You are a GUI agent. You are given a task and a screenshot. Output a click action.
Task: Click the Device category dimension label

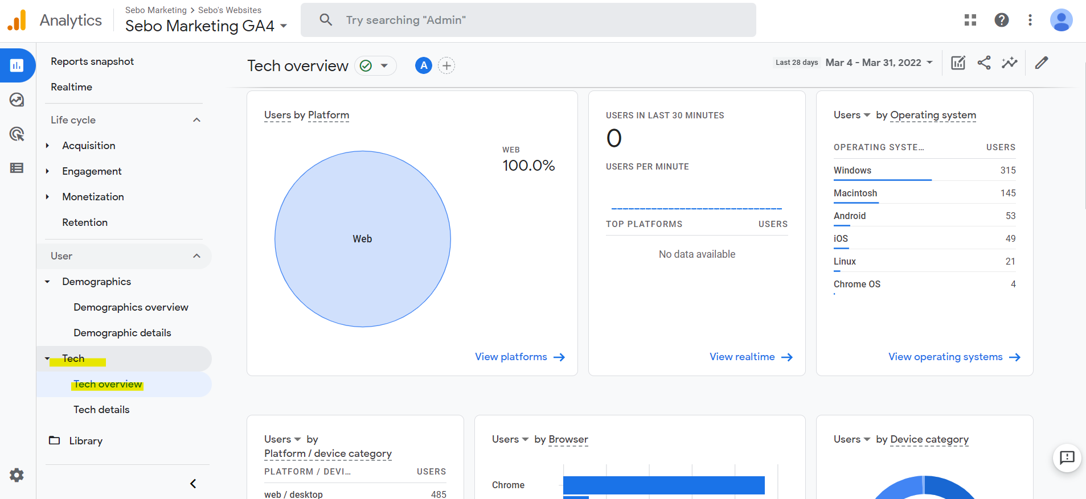tap(929, 439)
